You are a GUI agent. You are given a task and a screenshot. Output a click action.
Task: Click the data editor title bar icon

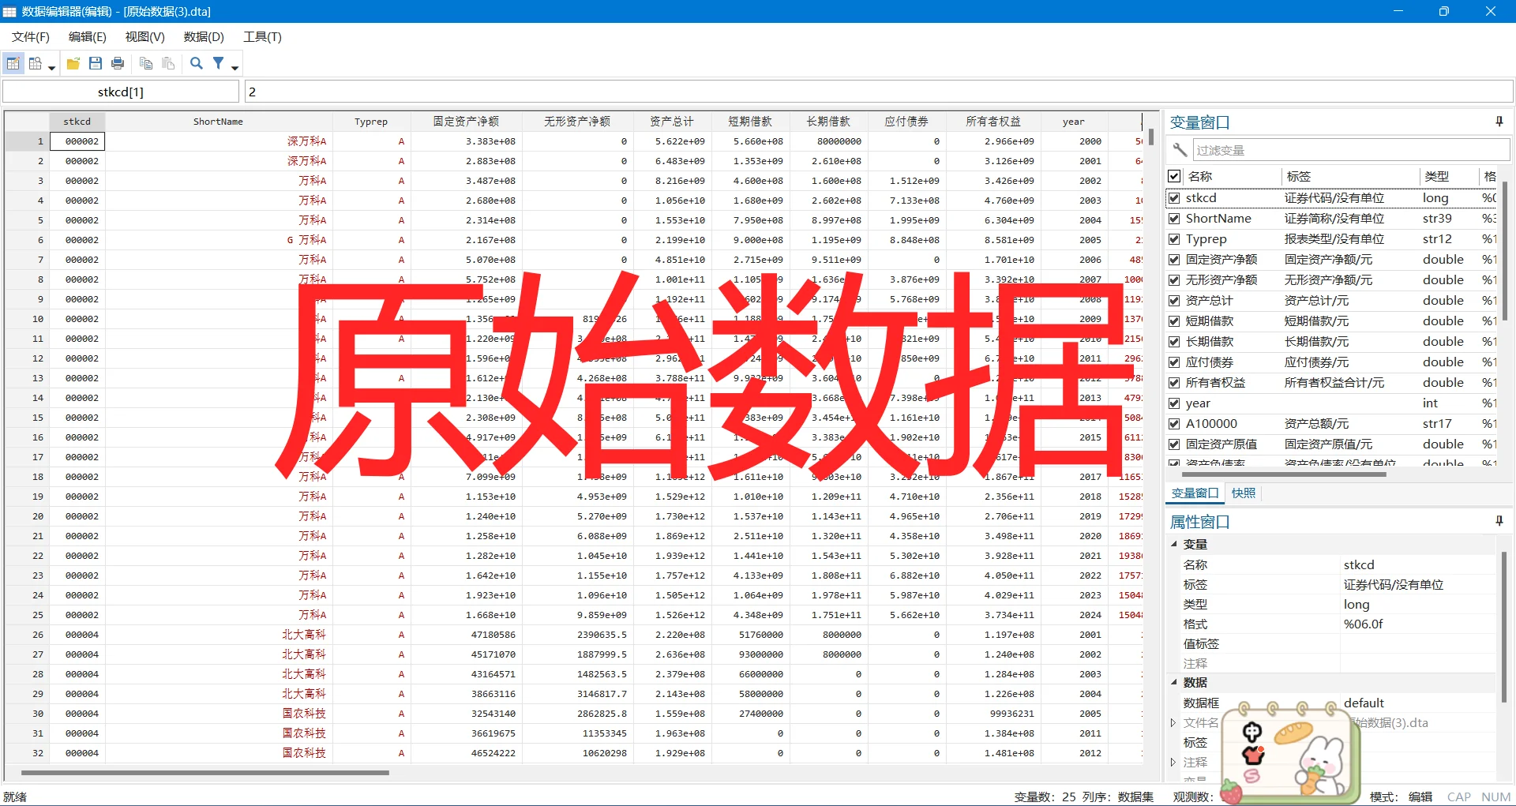[9, 11]
